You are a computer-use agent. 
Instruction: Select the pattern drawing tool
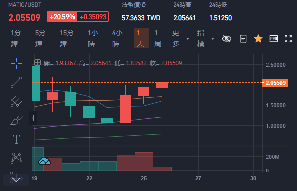click(16, 158)
